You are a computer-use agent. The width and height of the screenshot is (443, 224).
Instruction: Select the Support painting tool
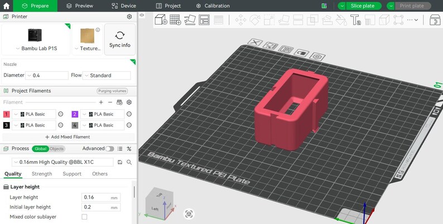click(x=327, y=20)
